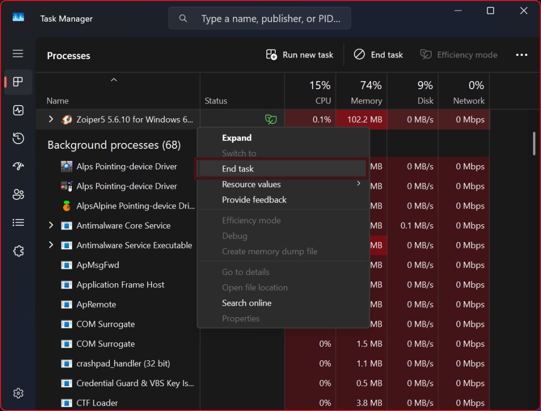Click the three-dot more options button
This screenshot has height=411, width=541.
(521, 55)
